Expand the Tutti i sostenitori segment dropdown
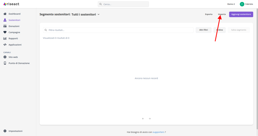The height and width of the screenshot is (136, 258). pyautogui.click(x=98, y=14)
